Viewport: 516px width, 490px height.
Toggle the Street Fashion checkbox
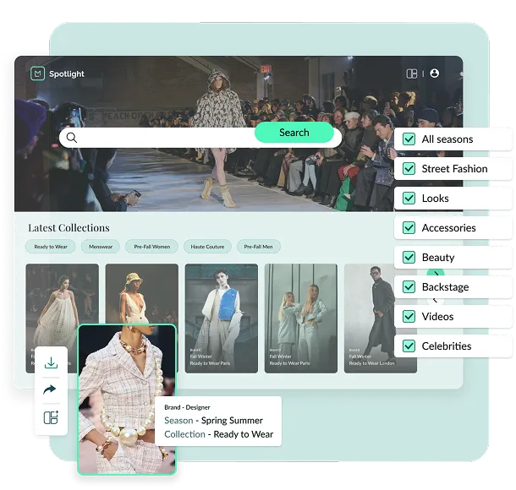point(409,169)
